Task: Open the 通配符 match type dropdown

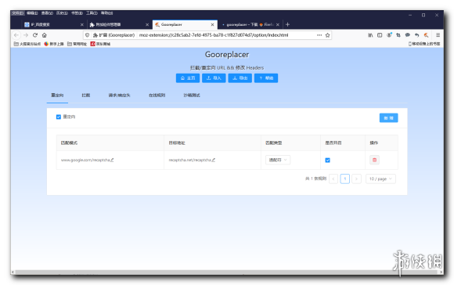Action: pyautogui.click(x=278, y=160)
